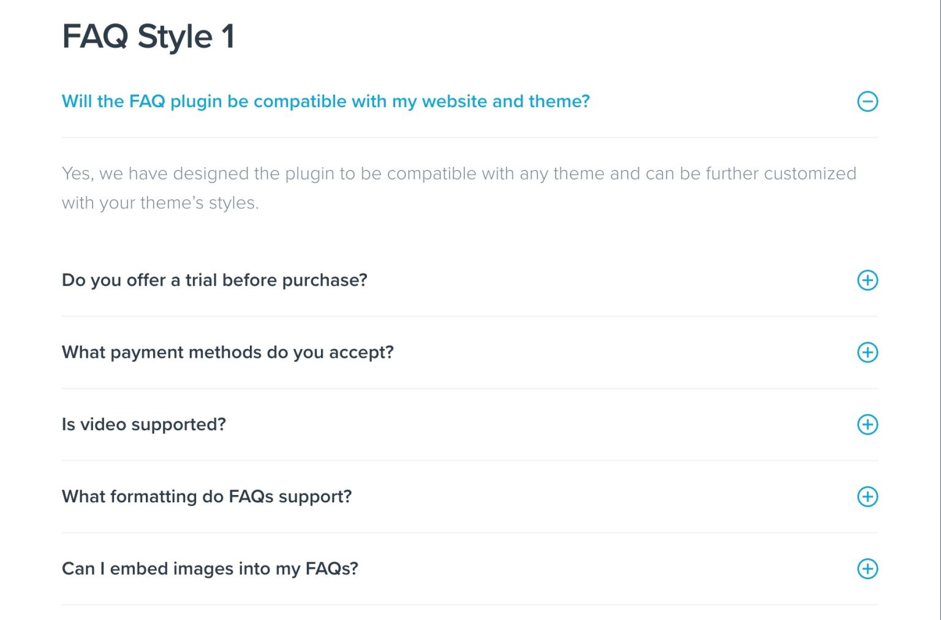Expand the 'Do you offer a trial before purchase?' entry
The image size is (941, 620).
click(214, 280)
